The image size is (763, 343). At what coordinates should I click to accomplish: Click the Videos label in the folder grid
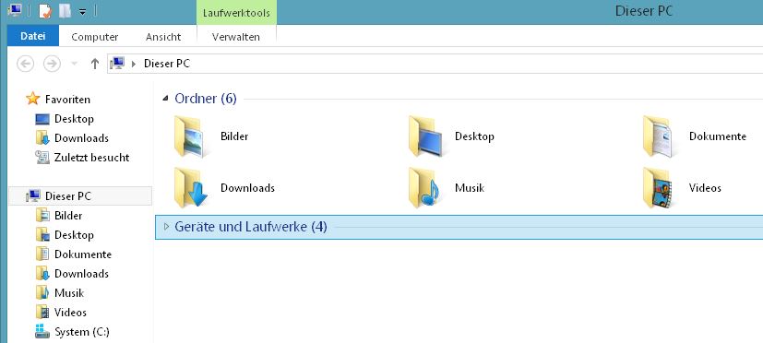pos(705,188)
